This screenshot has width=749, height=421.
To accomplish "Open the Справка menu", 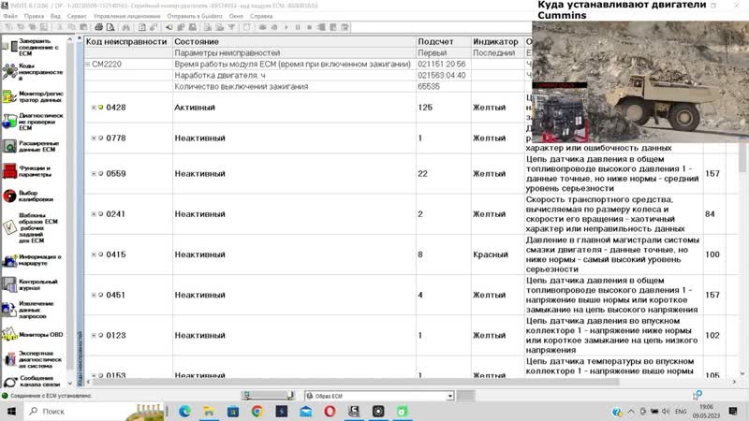I will coord(261,16).
